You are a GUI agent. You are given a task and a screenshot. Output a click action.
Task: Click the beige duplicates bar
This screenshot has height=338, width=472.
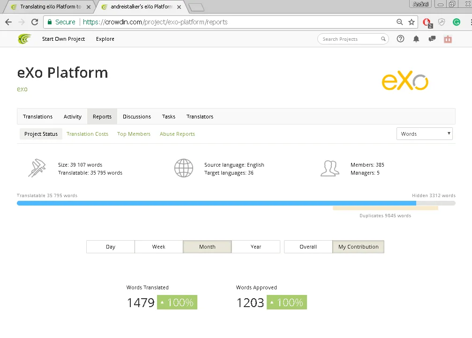click(x=385, y=208)
